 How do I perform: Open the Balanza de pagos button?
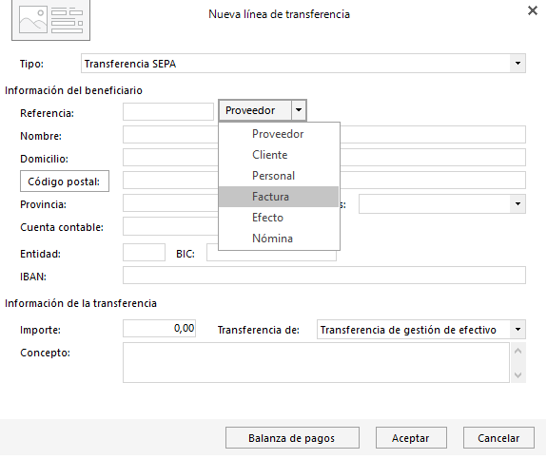[x=292, y=438]
